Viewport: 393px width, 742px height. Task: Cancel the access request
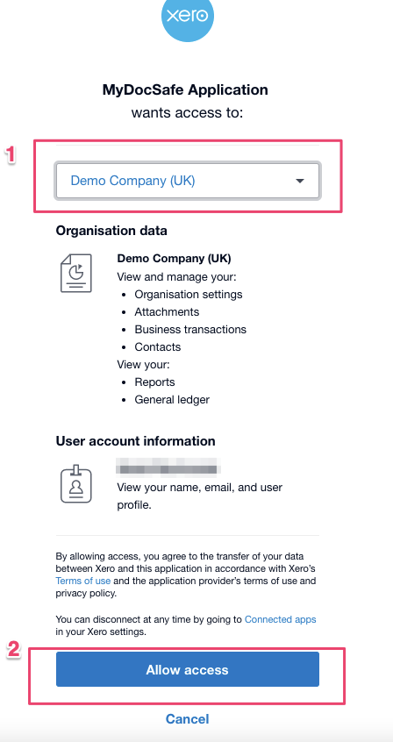pyautogui.click(x=188, y=719)
